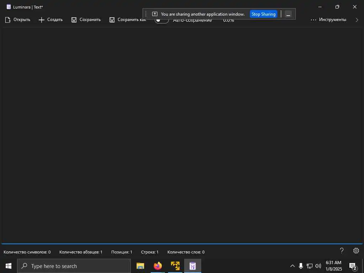Screen dimensions: 364x273
Task: Open File Explorer from taskbar
Action: tap(140, 266)
